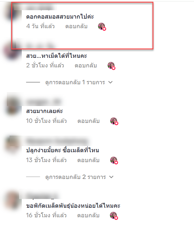Click creator-liked avatar on the 2 ชั่วโมง comment

coord(111,66)
